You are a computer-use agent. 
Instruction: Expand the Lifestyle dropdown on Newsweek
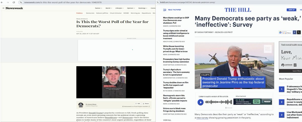click(x=119, y=8)
